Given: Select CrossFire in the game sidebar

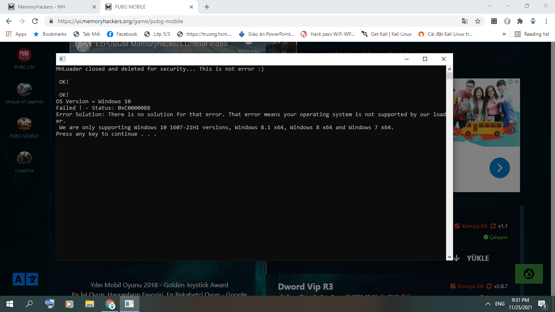Looking at the screenshot, I should pyautogui.click(x=24, y=162).
